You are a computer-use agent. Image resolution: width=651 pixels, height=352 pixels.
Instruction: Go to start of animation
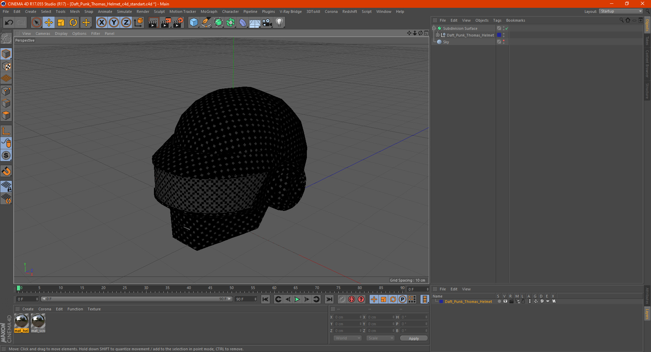pos(265,299)
